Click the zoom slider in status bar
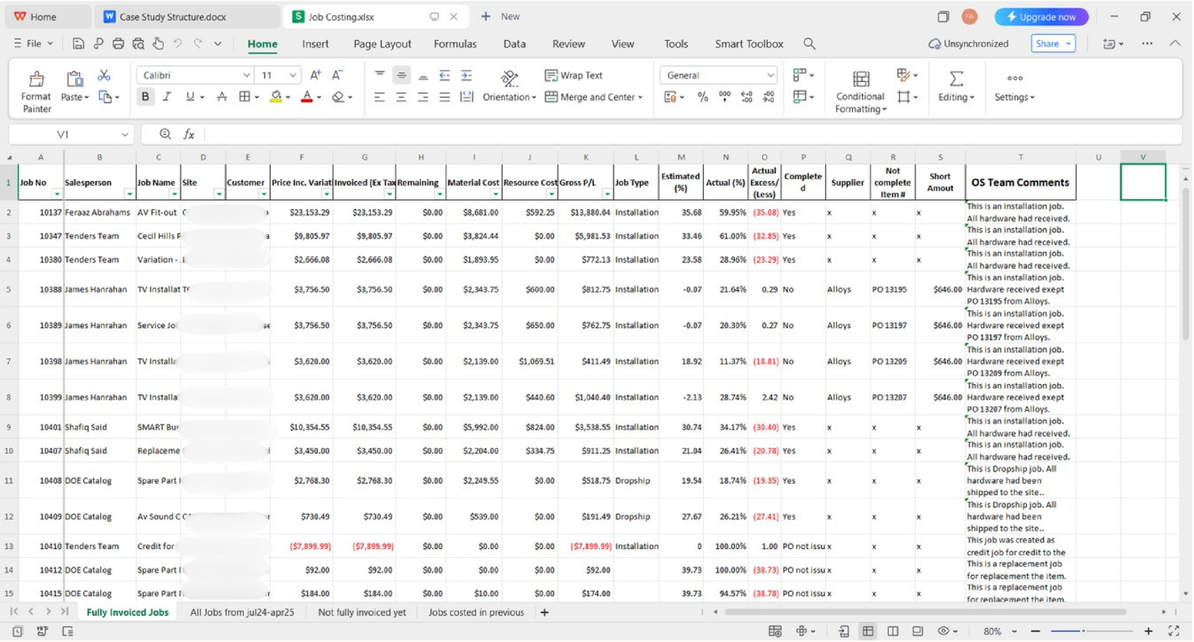 [1084, 632]
